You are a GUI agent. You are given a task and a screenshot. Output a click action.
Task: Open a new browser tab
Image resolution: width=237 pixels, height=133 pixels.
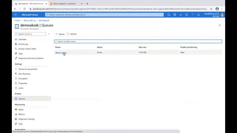tap(87, 4)
